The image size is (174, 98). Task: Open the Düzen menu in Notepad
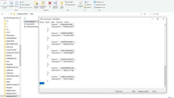coord(47,22)
